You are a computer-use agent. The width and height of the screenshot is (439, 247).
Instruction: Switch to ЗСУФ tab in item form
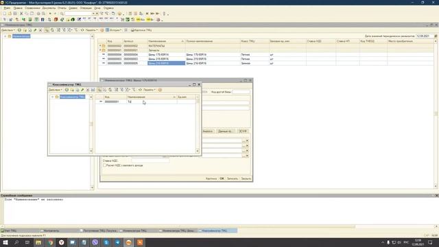(x=243, y=131)
